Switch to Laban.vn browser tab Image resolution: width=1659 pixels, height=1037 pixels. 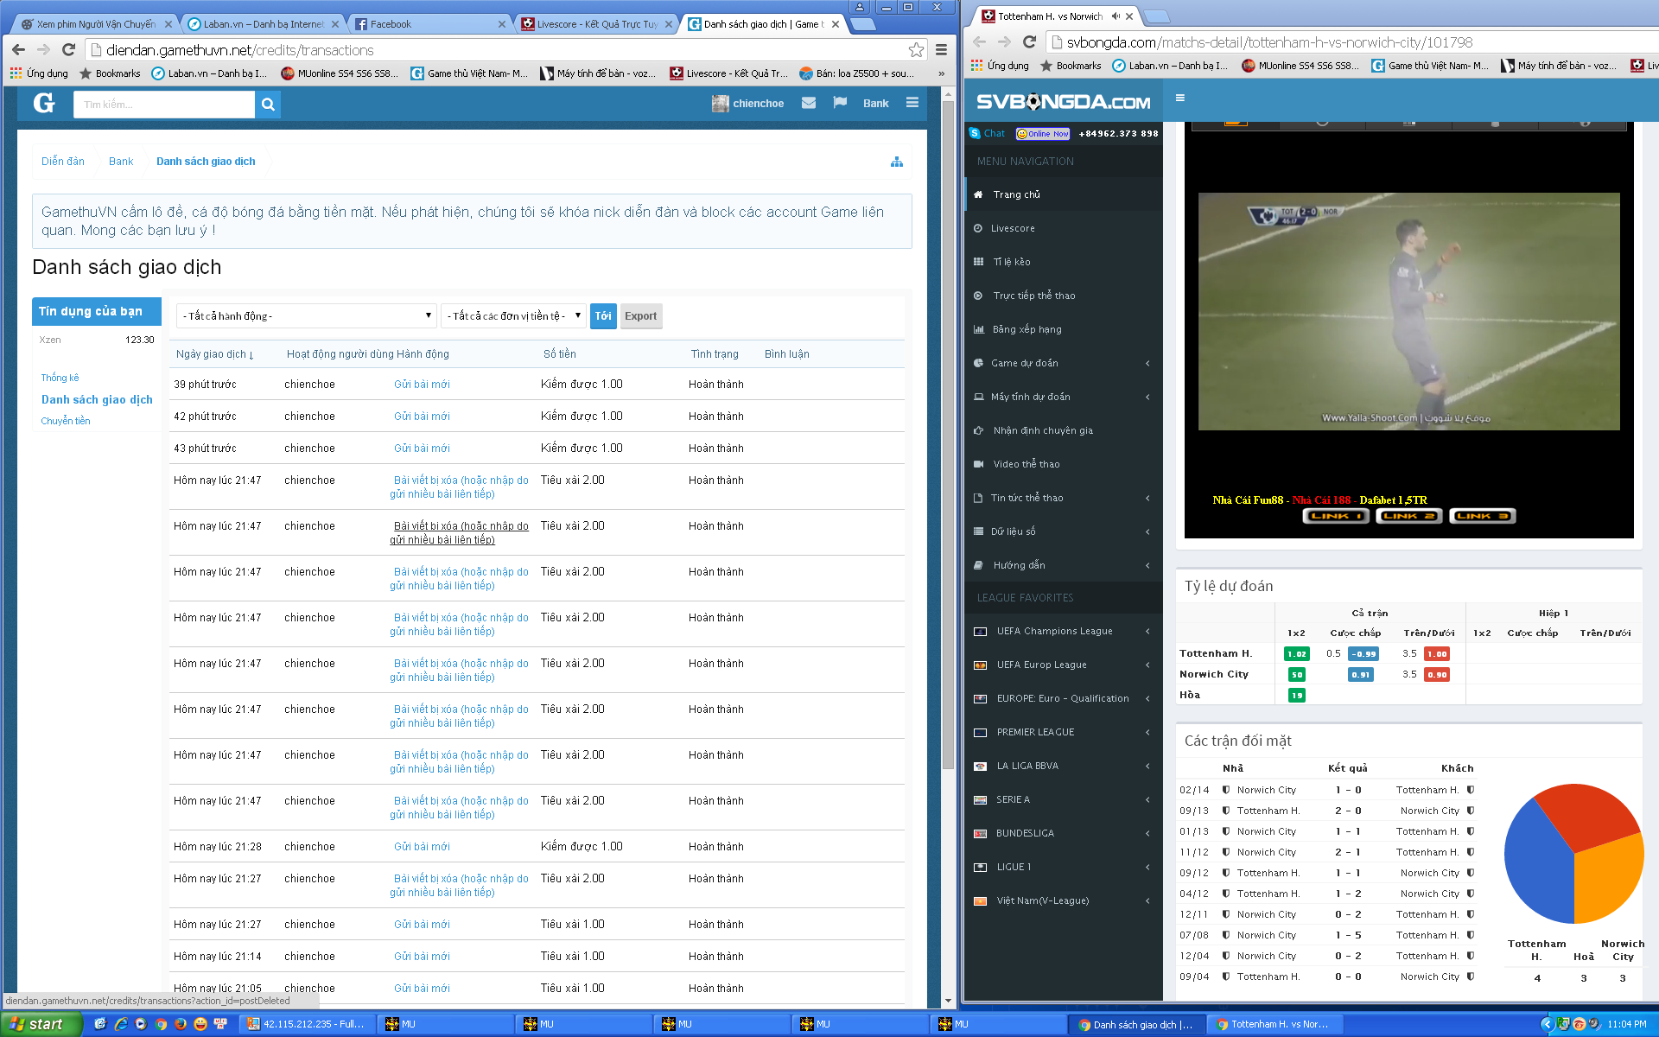[x=263, y=24]
